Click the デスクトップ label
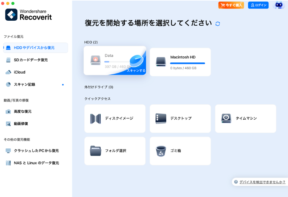Screen dimensions: 288x197 (x=181, y=118)
